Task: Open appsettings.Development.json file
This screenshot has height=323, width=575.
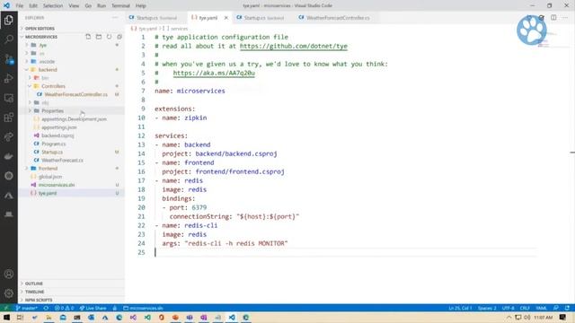Action: (x=74, y=119)
